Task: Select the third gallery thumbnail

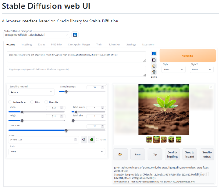Action: [x=164, y=140]
